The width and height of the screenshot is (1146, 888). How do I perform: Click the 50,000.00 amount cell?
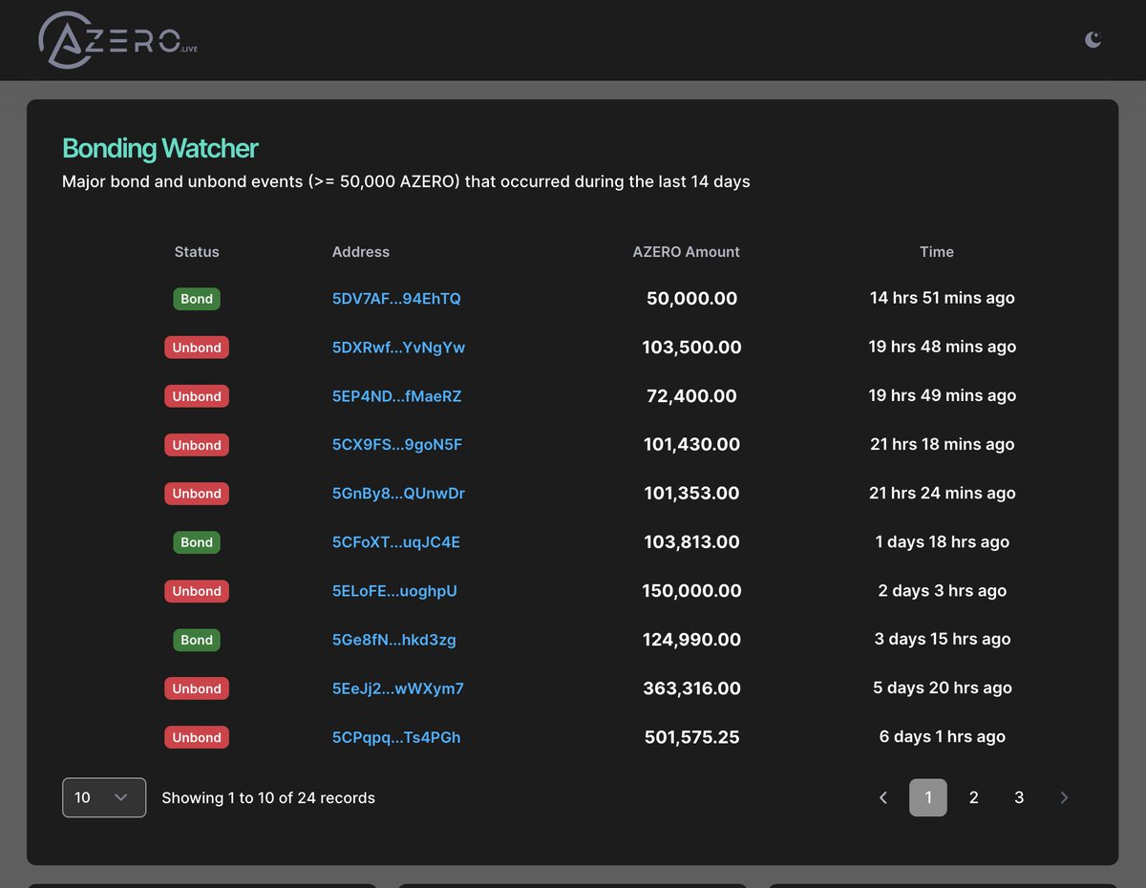(x=691, y=299)
